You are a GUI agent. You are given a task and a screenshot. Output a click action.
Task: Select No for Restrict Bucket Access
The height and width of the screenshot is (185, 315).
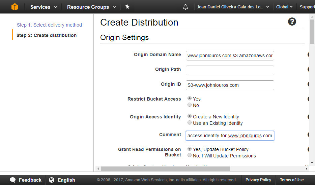[x=190, y=105]
